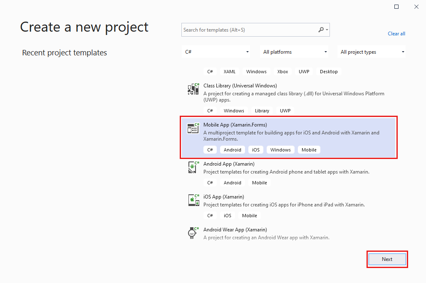Screen dimensions: 426x283
Task: Maximize the dialog window
Action: pos(396,7)
